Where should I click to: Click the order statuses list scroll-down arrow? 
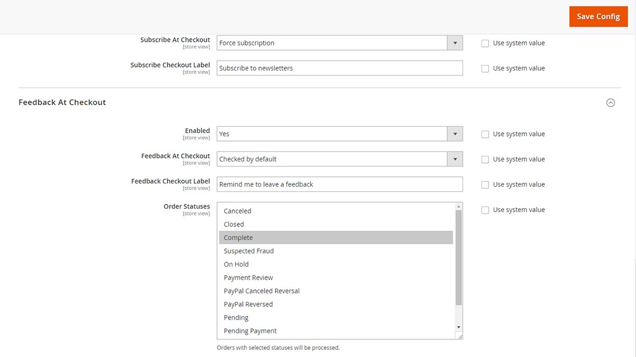click(459, 327)
